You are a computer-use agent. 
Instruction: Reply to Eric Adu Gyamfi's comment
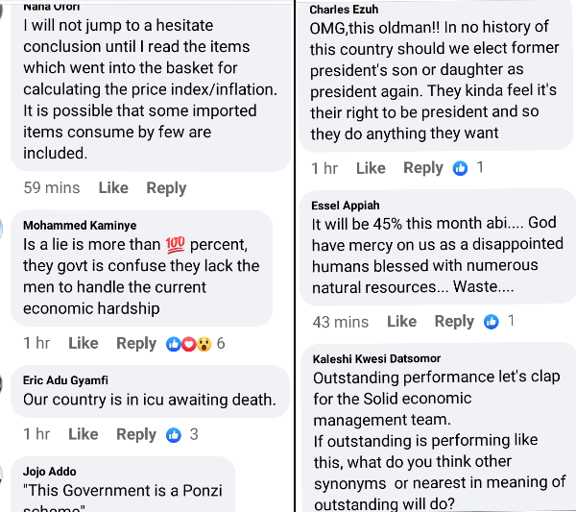pos(136,435)
